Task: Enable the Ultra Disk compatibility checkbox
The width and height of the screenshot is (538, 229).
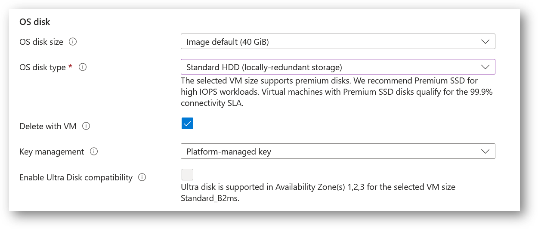Action: [187, 174]
